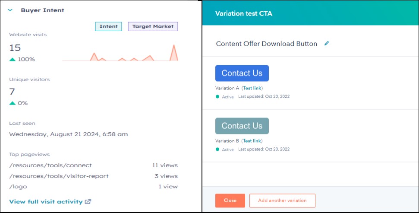Click the green up arrow beside 100%
The height and width of the screenshot is (213, 419).
(12, 59)
